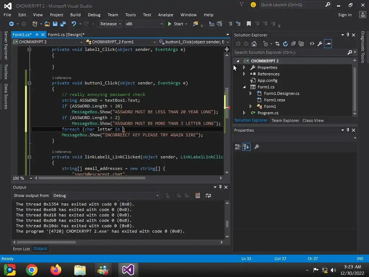This screenshot has width=369, height=277.
Task: Click the Open File folder icon
Action: (x=47, y=24)
